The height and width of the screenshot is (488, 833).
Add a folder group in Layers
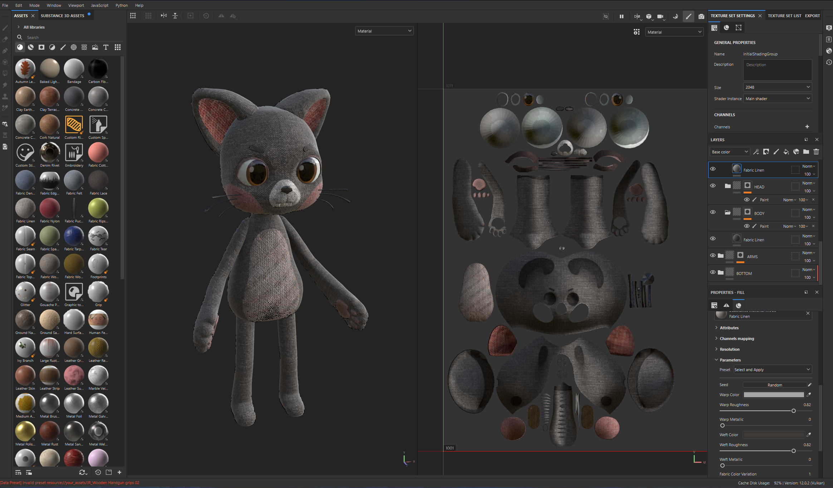806,152
